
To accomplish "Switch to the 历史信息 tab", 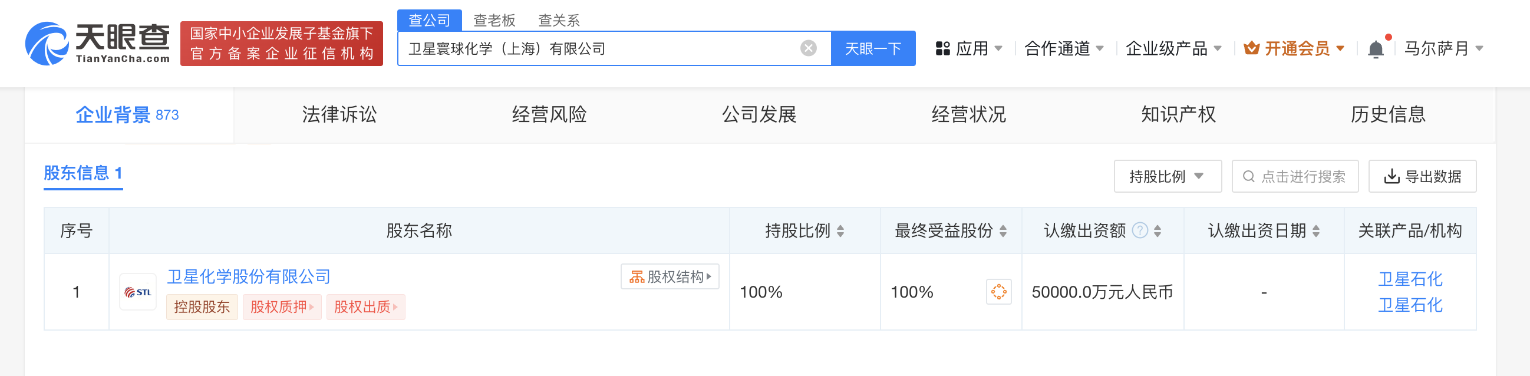I will (x=1387, y=115).
